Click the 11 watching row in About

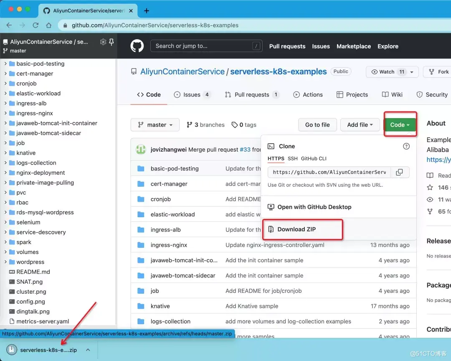tap(438, 199)
